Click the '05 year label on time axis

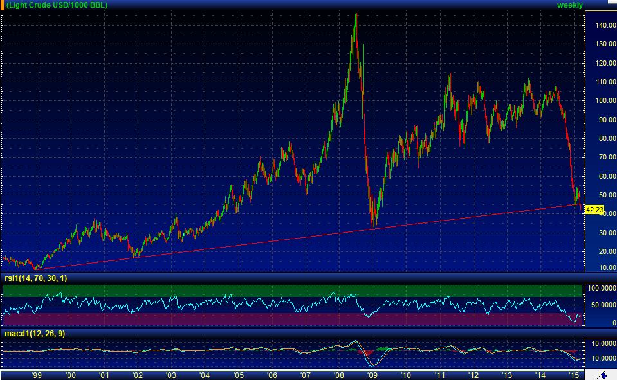(238, 375)
